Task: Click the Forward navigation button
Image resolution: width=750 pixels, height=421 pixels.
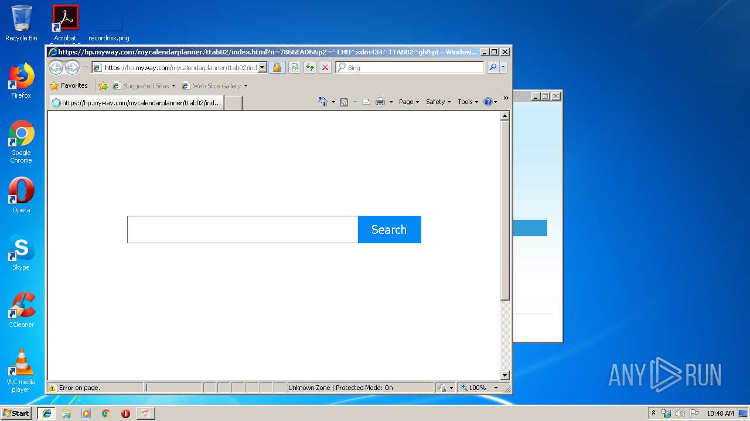Action: [72, 67]
